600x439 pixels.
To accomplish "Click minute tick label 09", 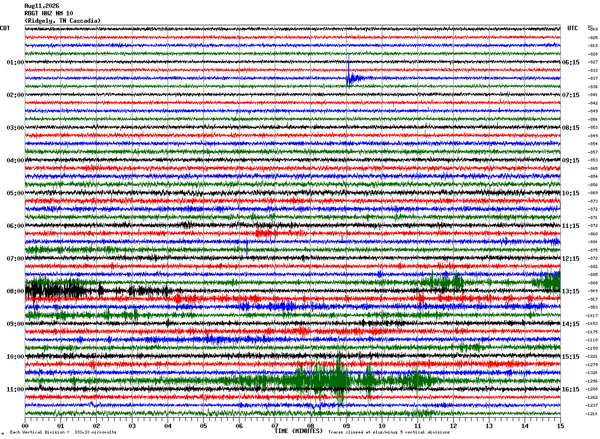I will click(x=346, y=426).
